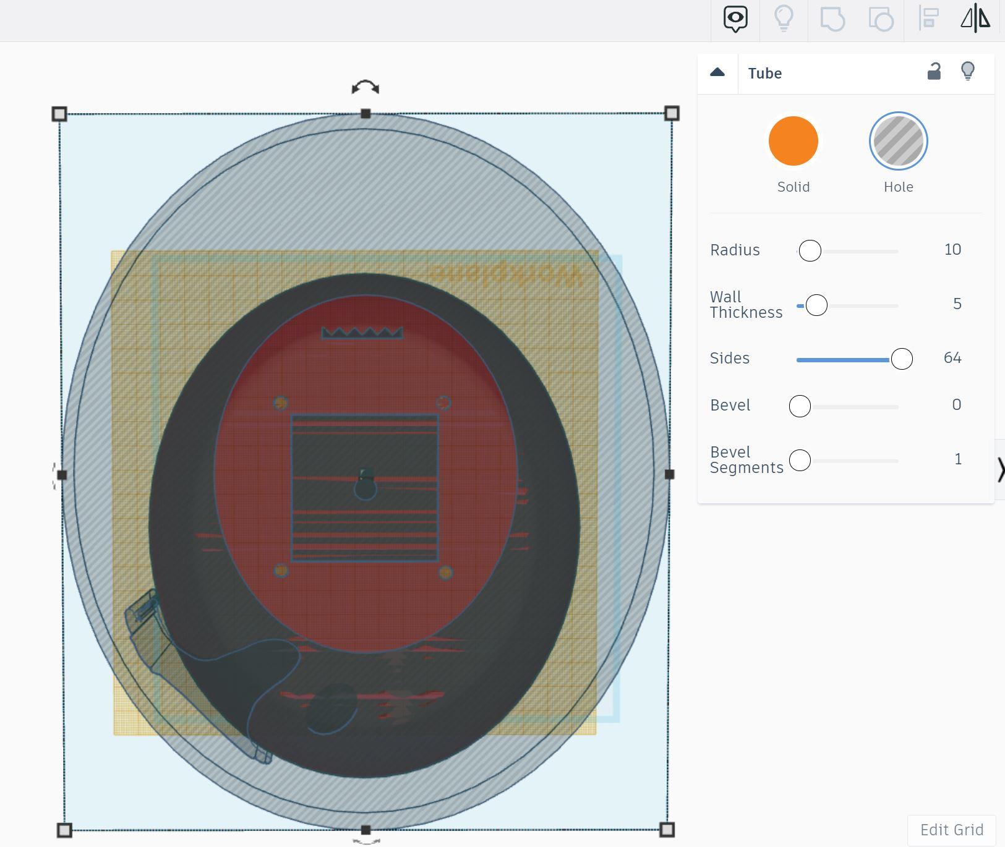
Task: Click the Wall Thickness slider handle
Action: (816, 305)
